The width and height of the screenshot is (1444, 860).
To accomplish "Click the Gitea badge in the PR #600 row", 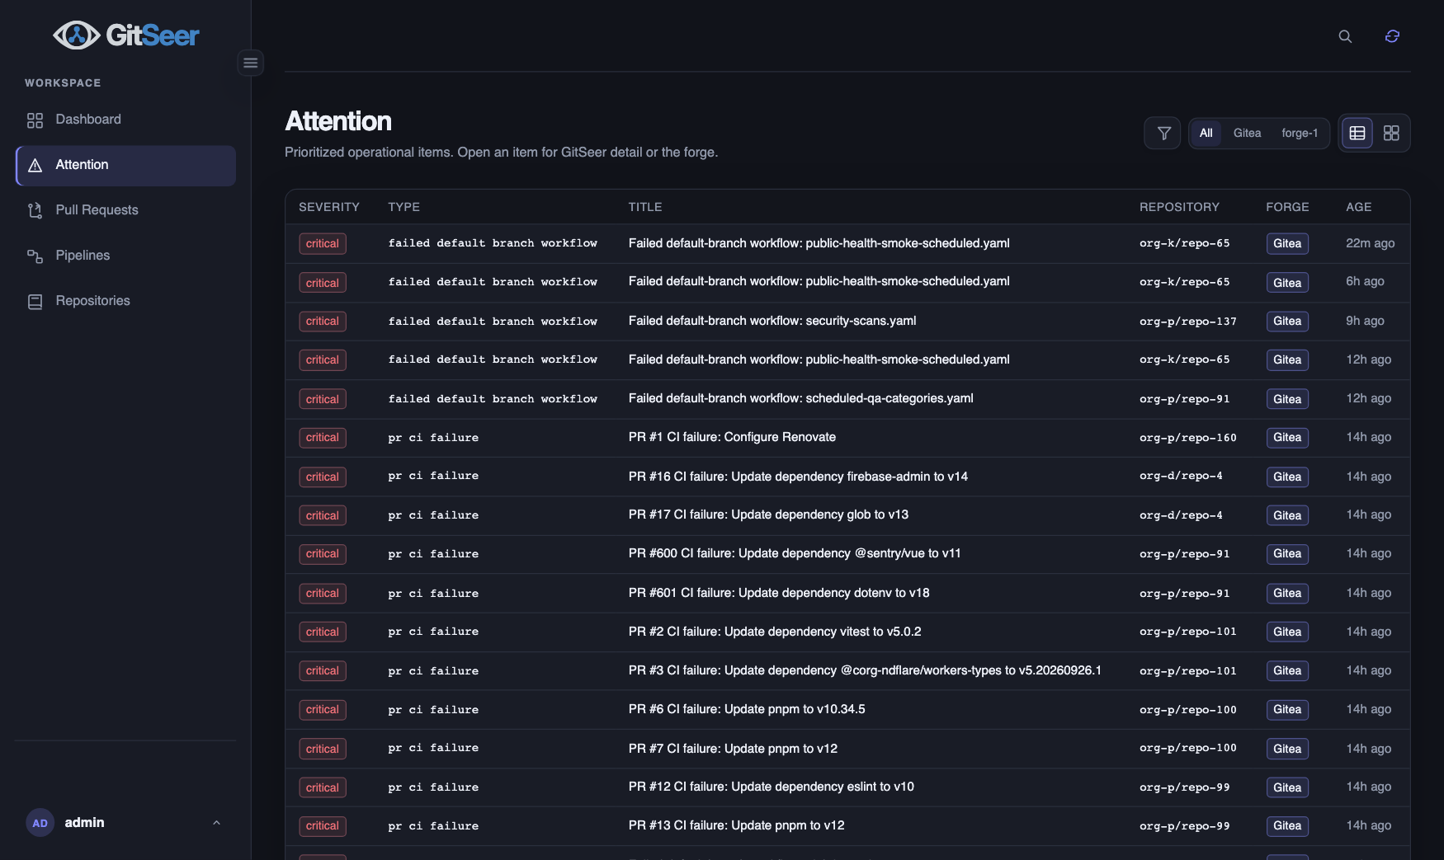I will (x=1287, y=554).
